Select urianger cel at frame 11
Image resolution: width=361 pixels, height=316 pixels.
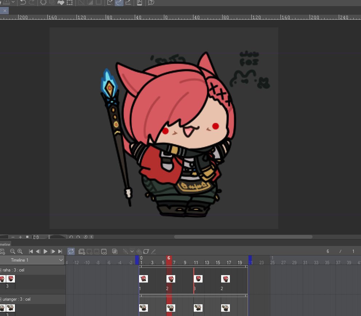pos(198,308)
